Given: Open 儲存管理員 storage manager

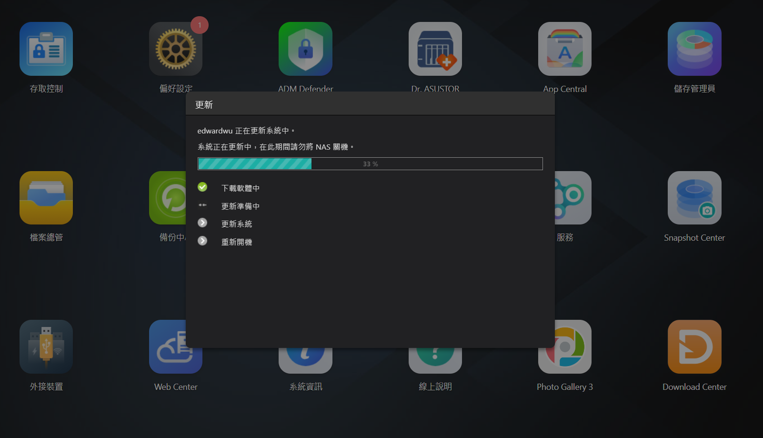Looking at the screenshot, I should 694,49.
